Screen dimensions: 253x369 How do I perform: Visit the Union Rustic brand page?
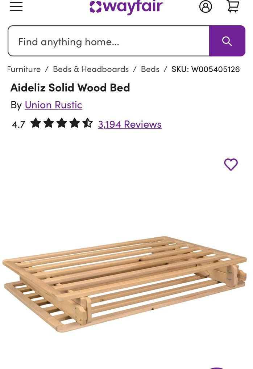(53, 105)
